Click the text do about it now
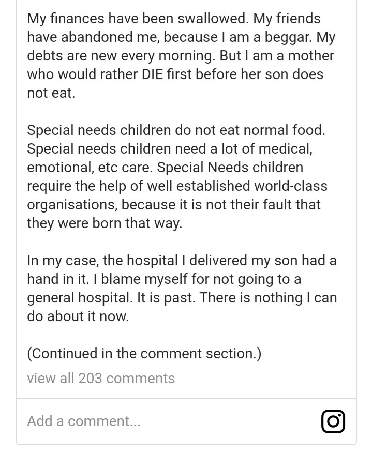Screen dimensions: 372x454 (x=78, y=316)
